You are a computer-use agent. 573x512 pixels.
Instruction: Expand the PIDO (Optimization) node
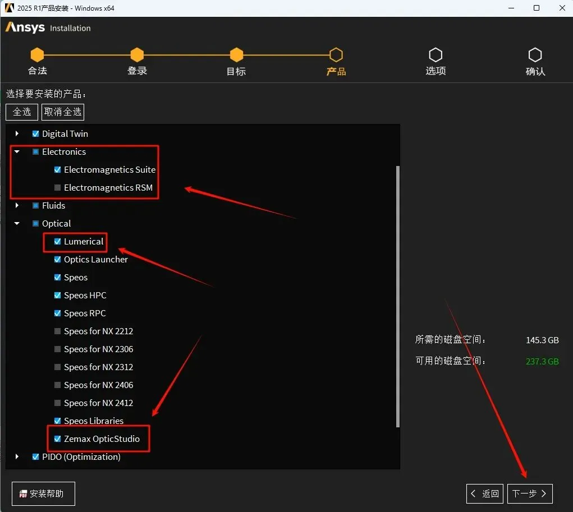pyautogui.click(x=17, y=456)
